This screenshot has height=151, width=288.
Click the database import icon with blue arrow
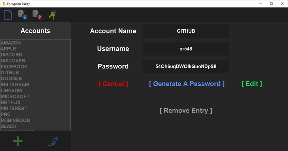point(23,15)
